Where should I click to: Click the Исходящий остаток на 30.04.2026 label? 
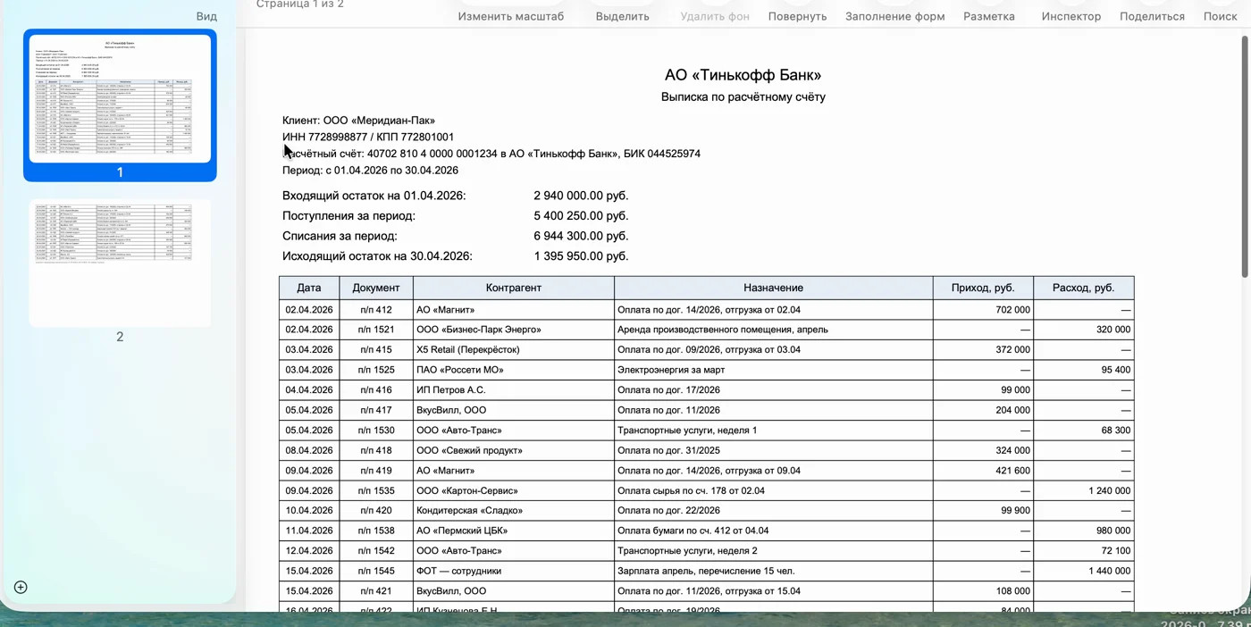pos(377,255)
